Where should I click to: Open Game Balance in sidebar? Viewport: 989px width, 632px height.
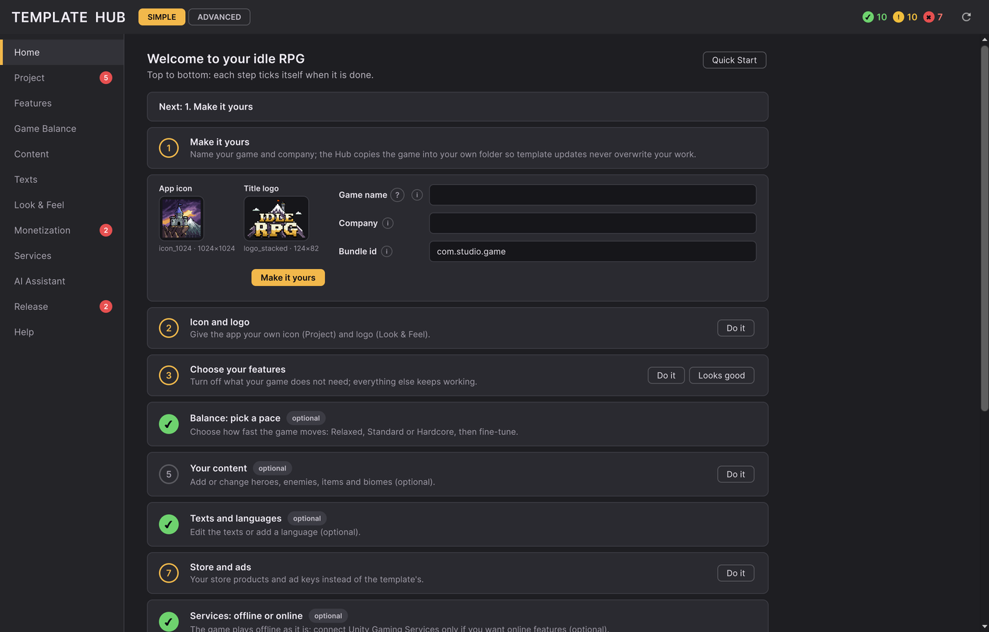pyautogui.click(x=62, y=129)
